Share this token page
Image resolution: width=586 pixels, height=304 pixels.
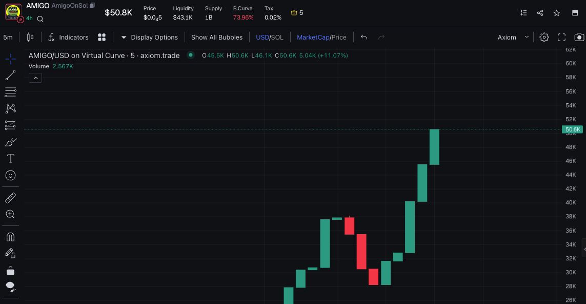pyautogui.click(x=540, y=13)
